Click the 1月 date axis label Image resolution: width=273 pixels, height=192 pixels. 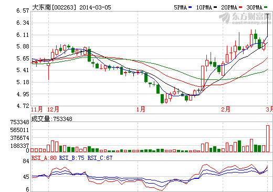[141, 109]
